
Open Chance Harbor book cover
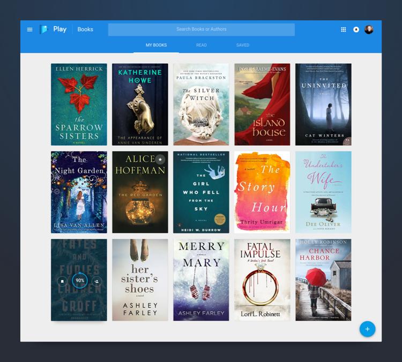click(x=323, y=280)
